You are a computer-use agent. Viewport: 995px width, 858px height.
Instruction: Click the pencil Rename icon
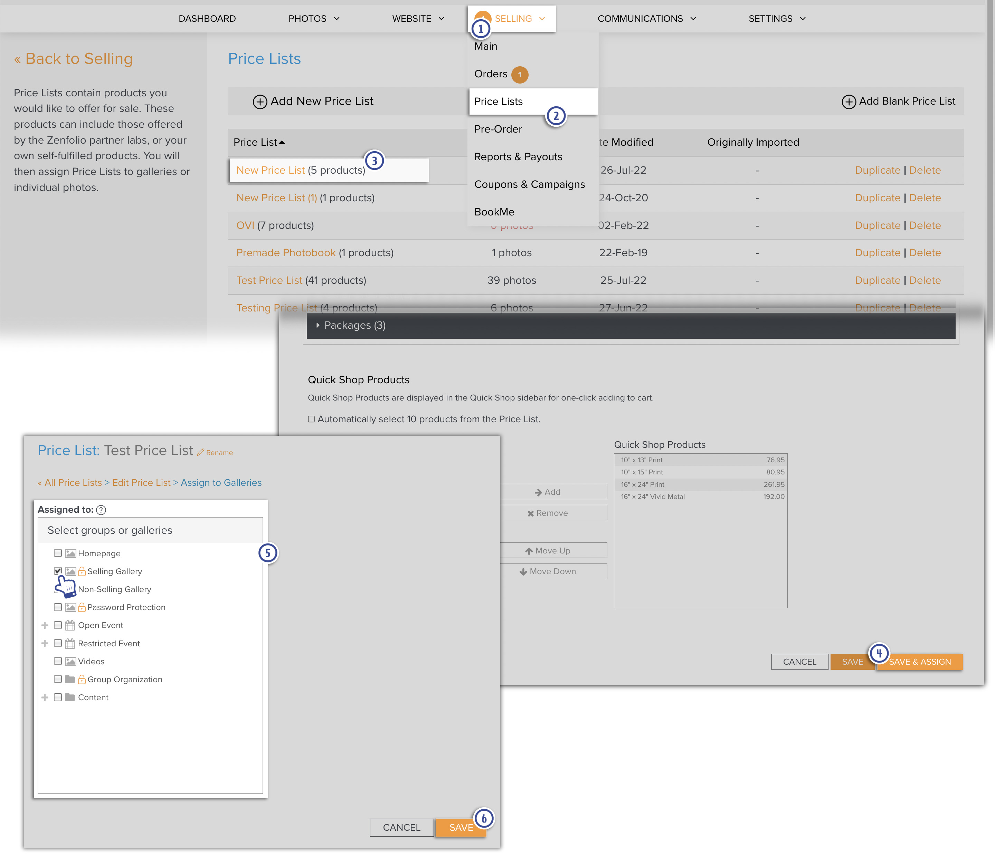[201, 453]
